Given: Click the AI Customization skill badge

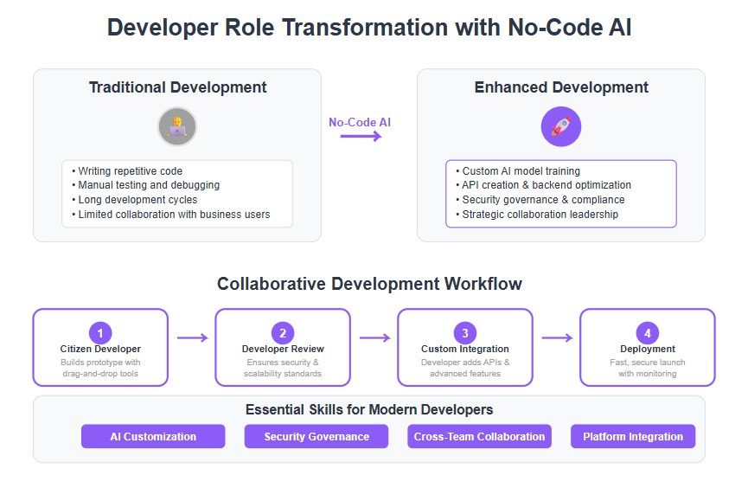Looking at the screenshot, I should (x=153, y=436).
